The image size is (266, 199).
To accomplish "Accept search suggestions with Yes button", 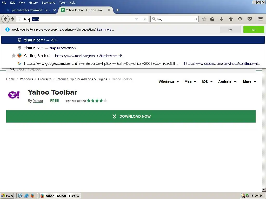I will [x=254, y=30].
